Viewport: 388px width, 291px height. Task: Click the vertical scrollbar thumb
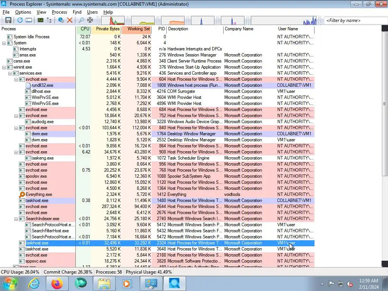click(385, 104)
